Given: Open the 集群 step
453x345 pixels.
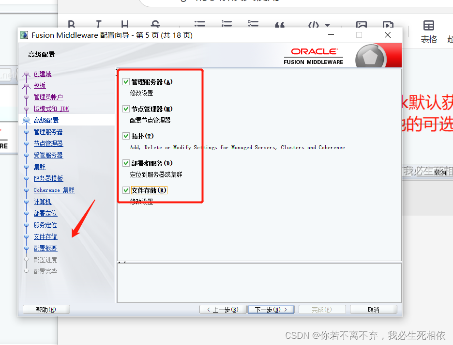Looking at the screenshot, I should 40,167.
